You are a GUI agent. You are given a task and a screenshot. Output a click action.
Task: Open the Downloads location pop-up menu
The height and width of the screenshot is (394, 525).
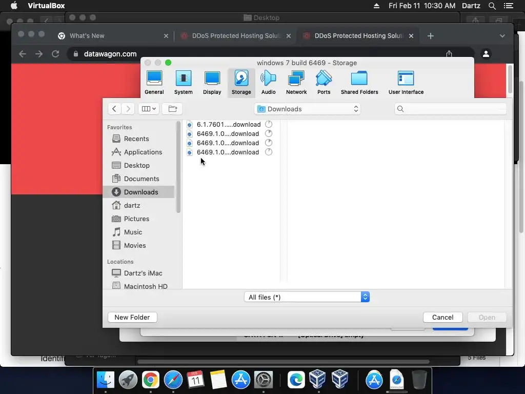tap(308, 109)
